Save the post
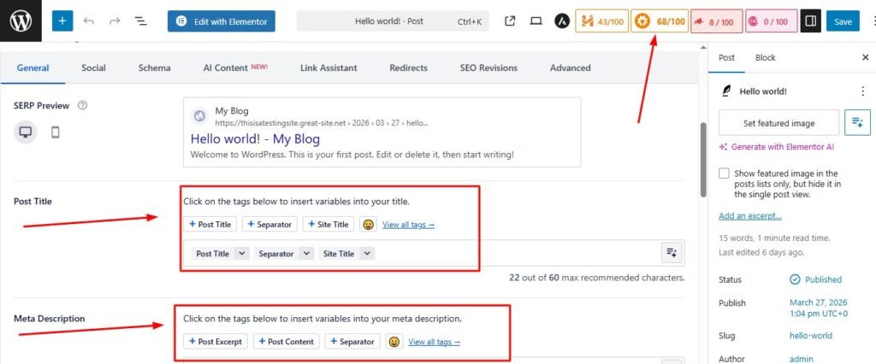The image size is (876, 364). click(x=843, y=21)
